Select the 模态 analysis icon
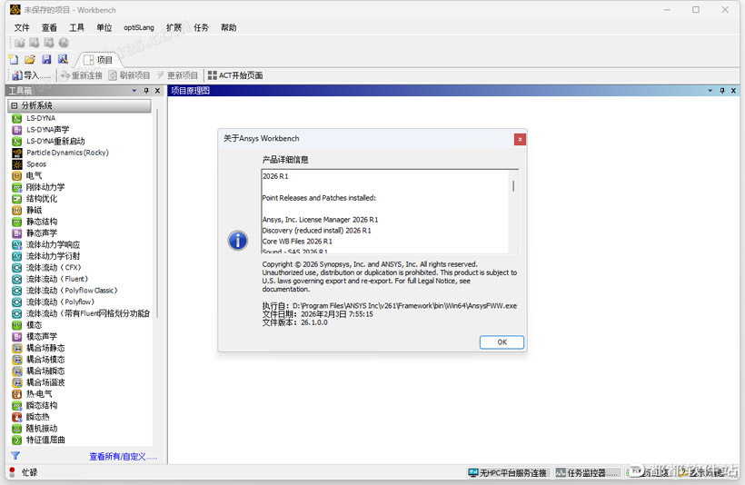 tap(16, 325)
